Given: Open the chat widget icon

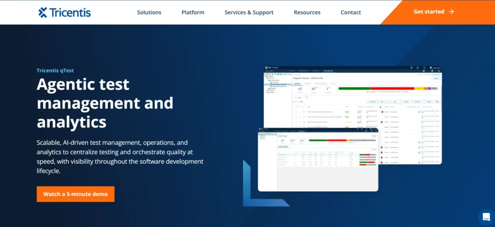Looking at the screenshot, I should click(x=486, y=217).
